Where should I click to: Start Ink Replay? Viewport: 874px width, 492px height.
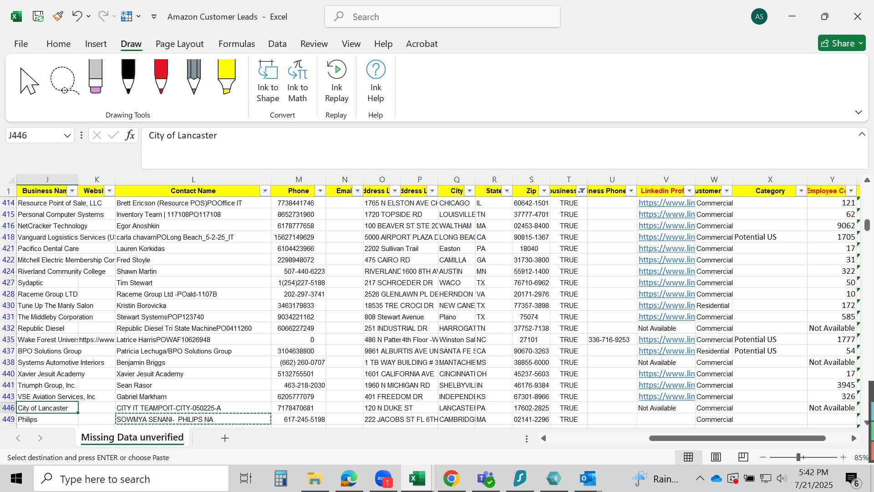pos(337,82)
